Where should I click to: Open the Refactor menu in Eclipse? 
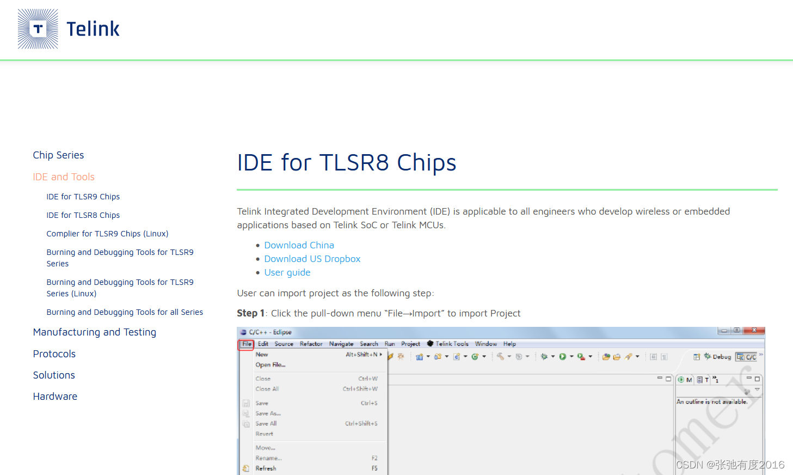click(x=311, y=344)
